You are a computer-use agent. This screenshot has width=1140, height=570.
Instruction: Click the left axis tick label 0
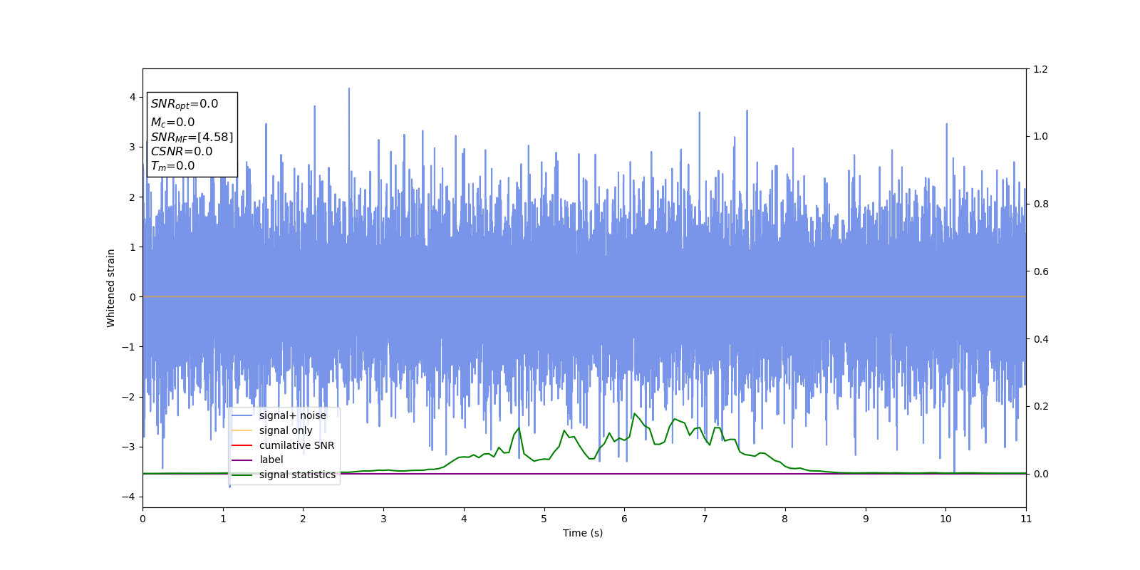(133, 297)
